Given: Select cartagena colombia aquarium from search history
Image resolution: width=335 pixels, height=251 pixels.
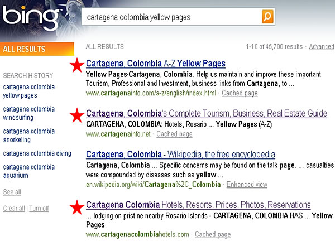Looking at the screenshot, I should point(29,171).
